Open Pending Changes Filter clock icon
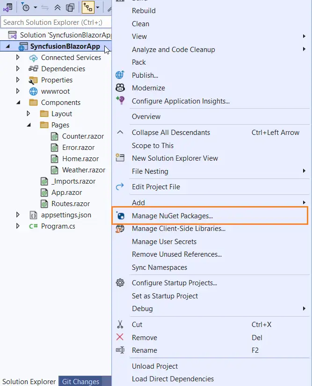 26,7
